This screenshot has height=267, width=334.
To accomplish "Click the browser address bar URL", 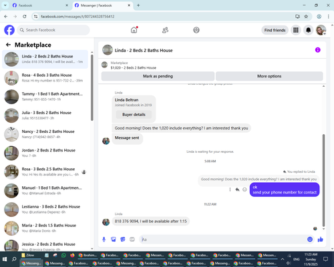I will [77, 17].
